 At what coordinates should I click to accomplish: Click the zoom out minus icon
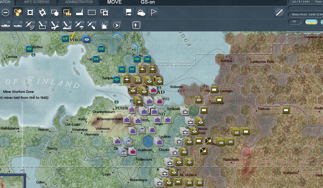point(5,12)
